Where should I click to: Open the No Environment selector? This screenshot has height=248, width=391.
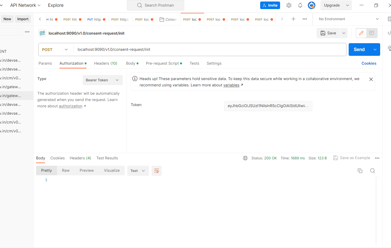[x=348, y=19]
